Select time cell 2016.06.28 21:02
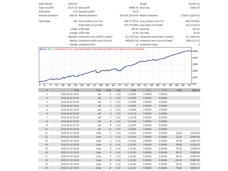 70,98
